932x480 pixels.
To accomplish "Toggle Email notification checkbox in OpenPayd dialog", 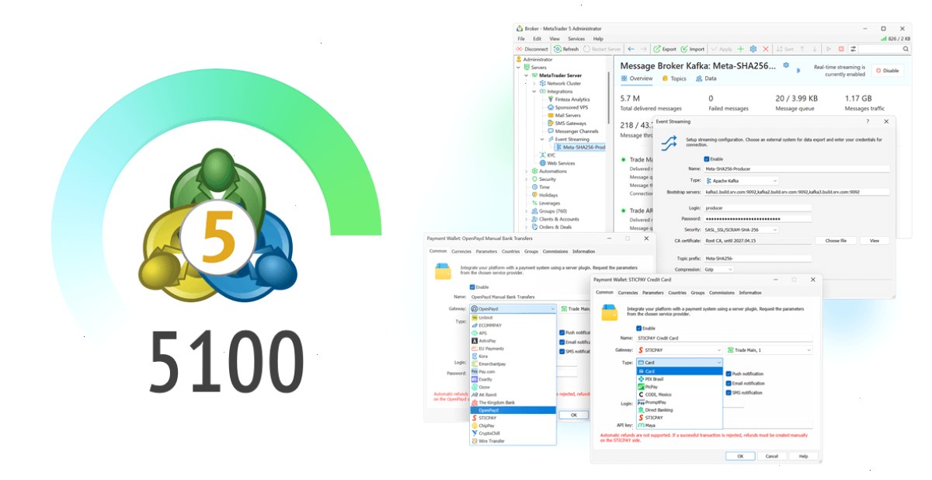I will click(x=562, y=342).
